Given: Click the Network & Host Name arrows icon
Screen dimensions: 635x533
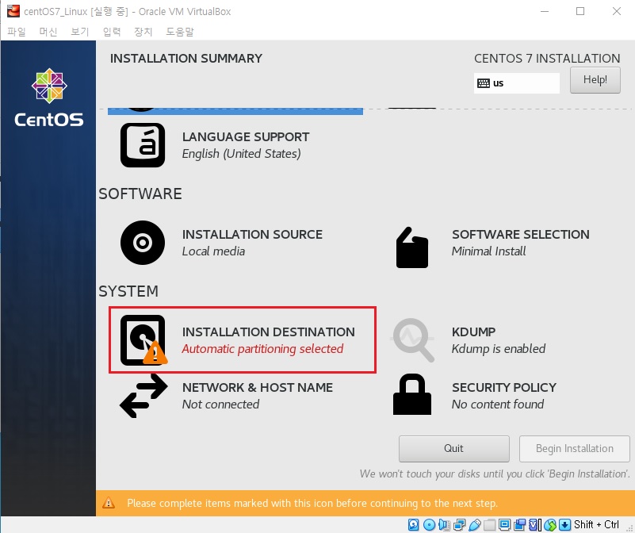Looking at the screenshot, I should (143, 396).
